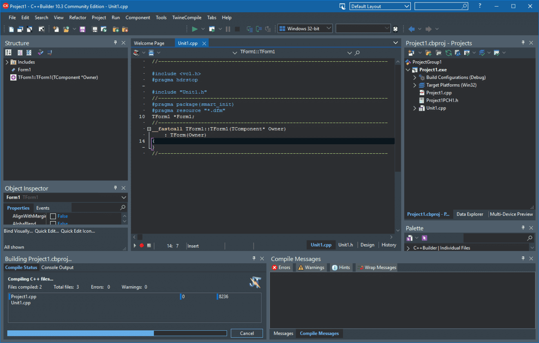
Task: Click the Run Without Debugging icon
Action: (x=212, y=29)
